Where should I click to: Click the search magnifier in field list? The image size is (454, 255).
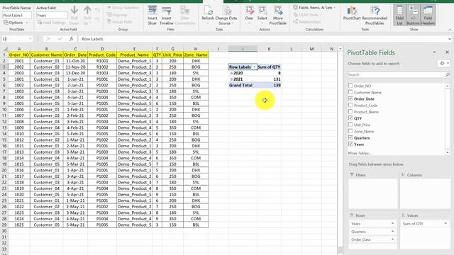448,74
